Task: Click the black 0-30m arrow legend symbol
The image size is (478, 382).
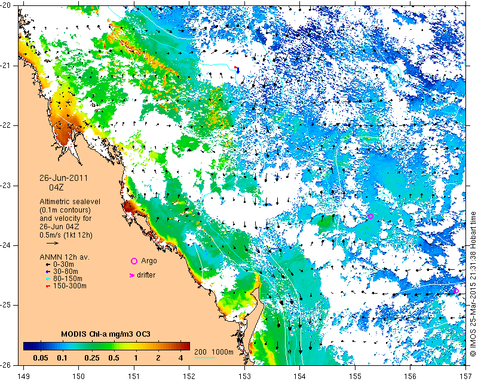Action: coord(48,264)
